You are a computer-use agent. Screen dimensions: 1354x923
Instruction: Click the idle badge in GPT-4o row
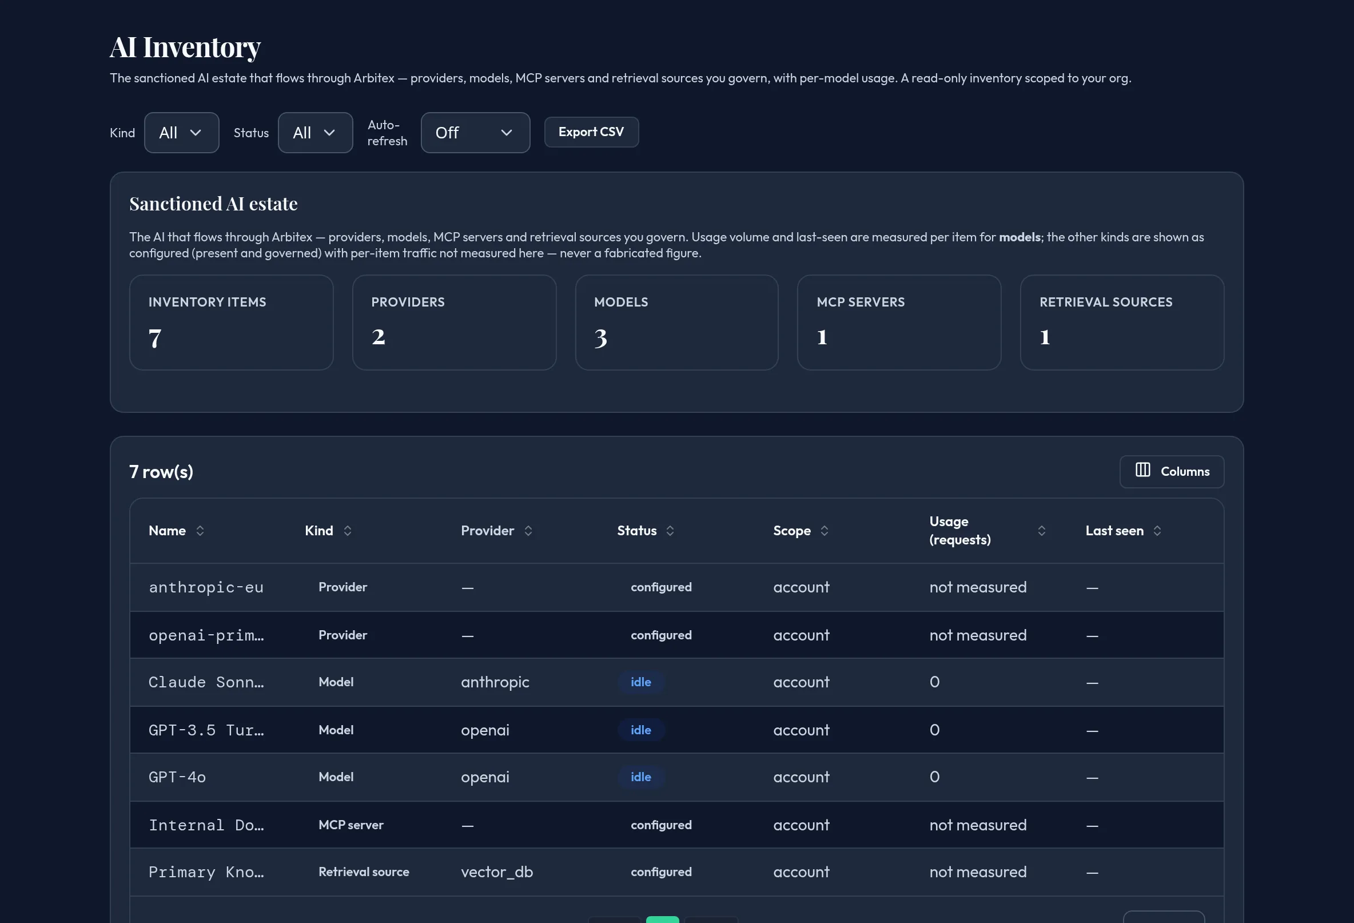pos(641,777)
